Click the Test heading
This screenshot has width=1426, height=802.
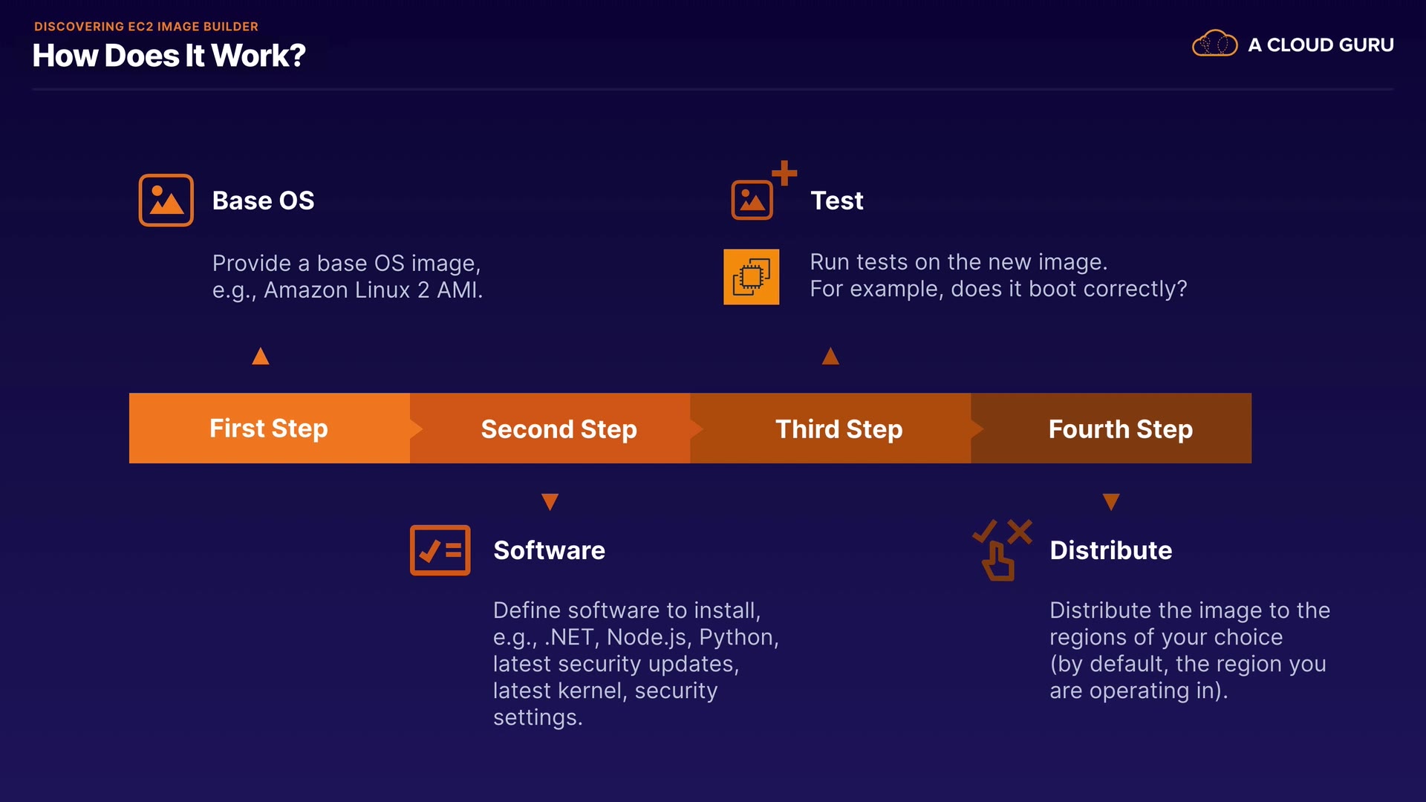pyautogui.click(x=836, y=200)
